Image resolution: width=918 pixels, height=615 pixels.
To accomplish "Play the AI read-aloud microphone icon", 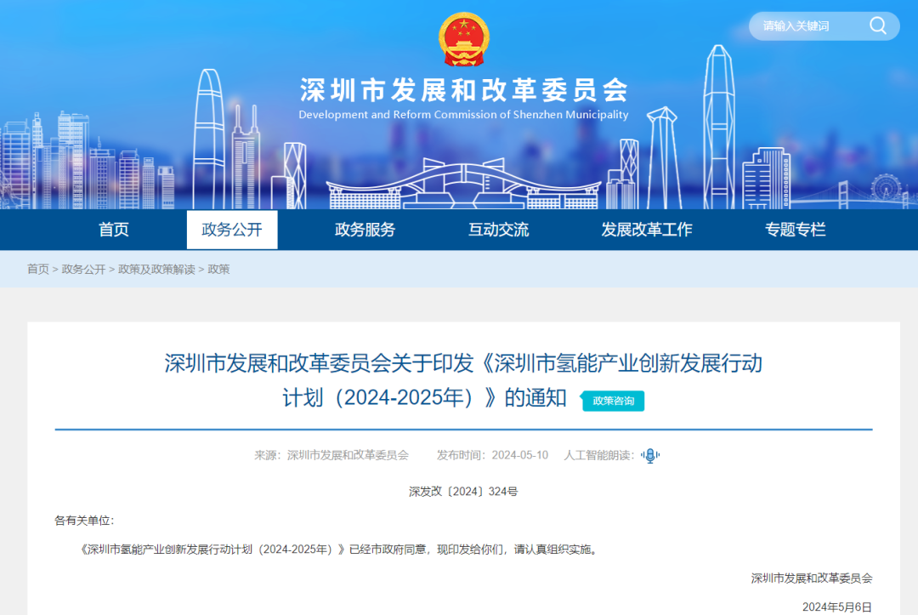I will pos(650,456).
